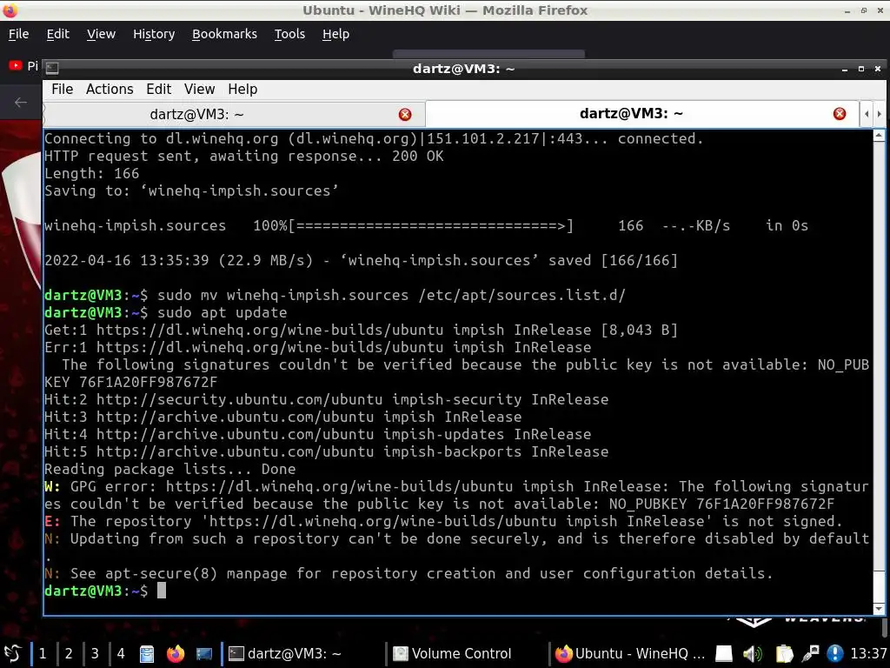Activate Volume Control taskbar entry
This screenshot has width=890, height=668.
[x=466, y=653]
